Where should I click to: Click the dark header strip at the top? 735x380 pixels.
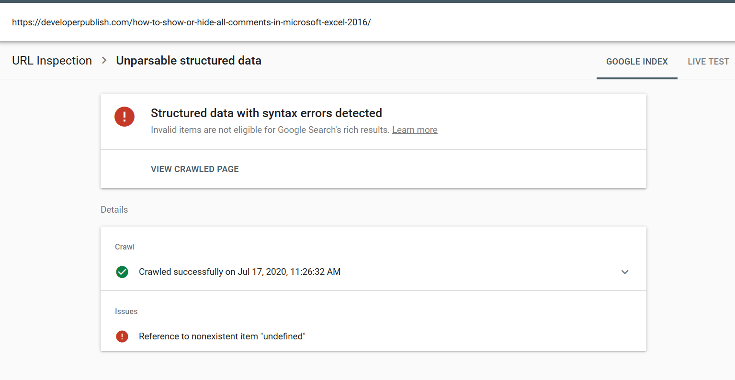click(x=367, y=1)
